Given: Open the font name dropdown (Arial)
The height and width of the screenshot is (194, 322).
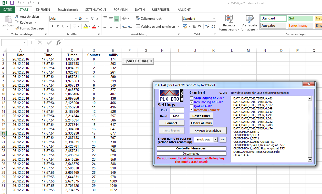Looking at the screenshot, I should tap(76, 19).
